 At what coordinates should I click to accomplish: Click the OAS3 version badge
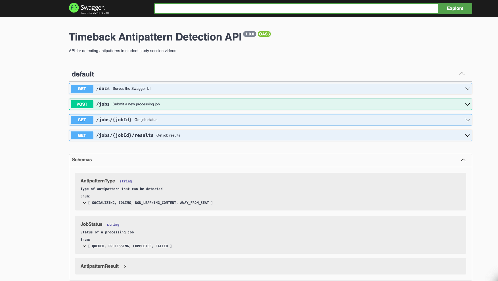(264, 34)
